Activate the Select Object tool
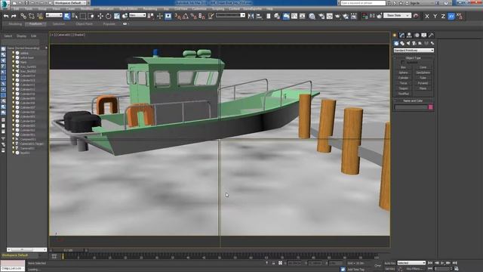The height and width of the screenshot is (272, 483). 67,16
